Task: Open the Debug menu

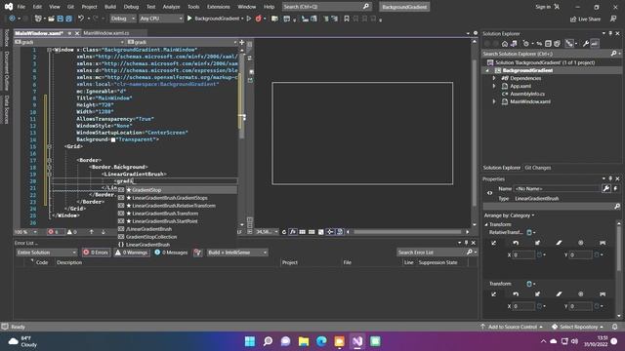Action: (x=131, y=7)
